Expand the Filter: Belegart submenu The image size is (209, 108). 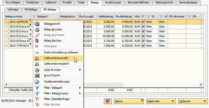click(80, 88)
